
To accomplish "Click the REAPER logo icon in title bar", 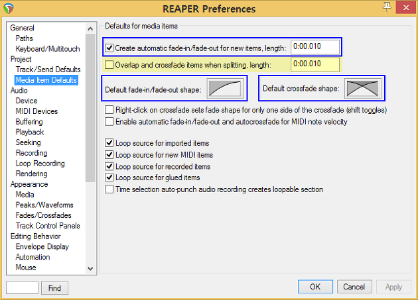I will point(9,9).
